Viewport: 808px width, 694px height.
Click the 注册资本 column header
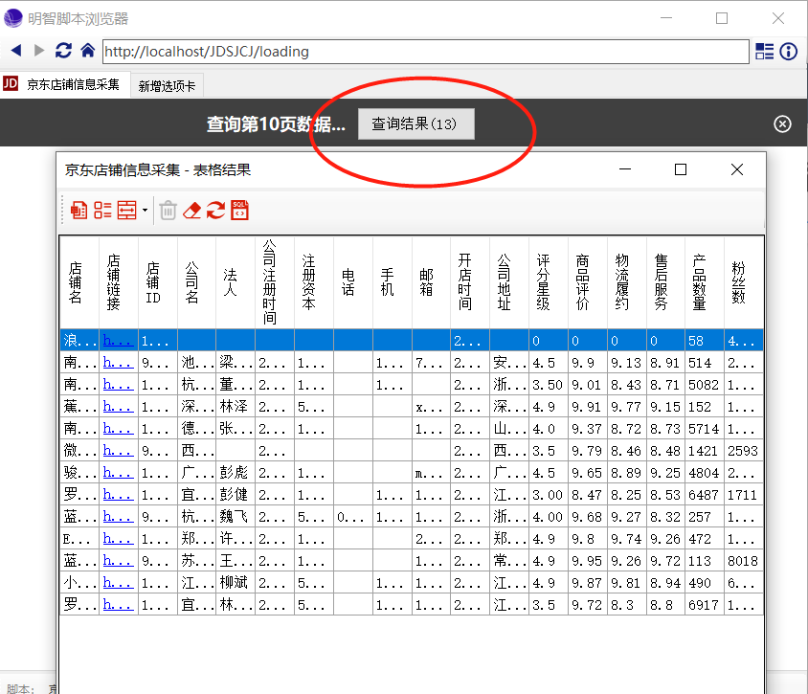(314, 282)
